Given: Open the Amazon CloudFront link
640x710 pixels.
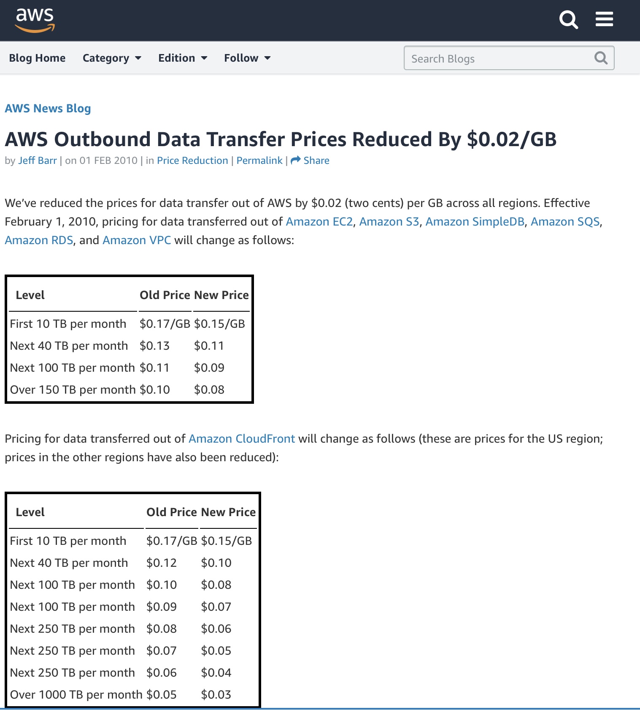Looking at the screenshot, I should (242, 439).
